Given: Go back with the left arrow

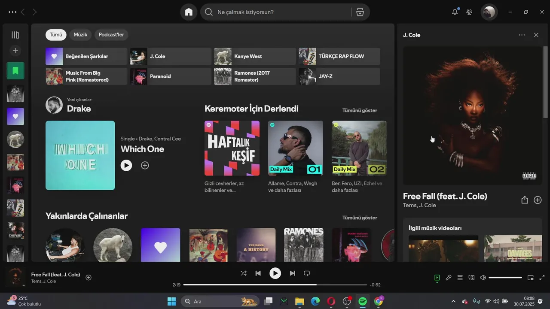Looking at the screenshot, I should click(x=23, y=12).
